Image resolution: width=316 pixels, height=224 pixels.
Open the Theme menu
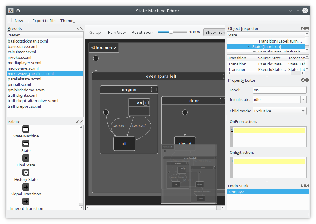click(x=67, y=21)
